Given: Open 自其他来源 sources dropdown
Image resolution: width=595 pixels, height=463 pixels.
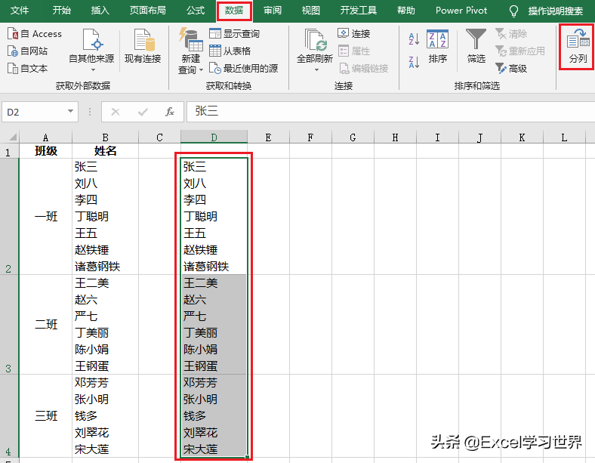Looking at the screenshot, I should point(91,51).
